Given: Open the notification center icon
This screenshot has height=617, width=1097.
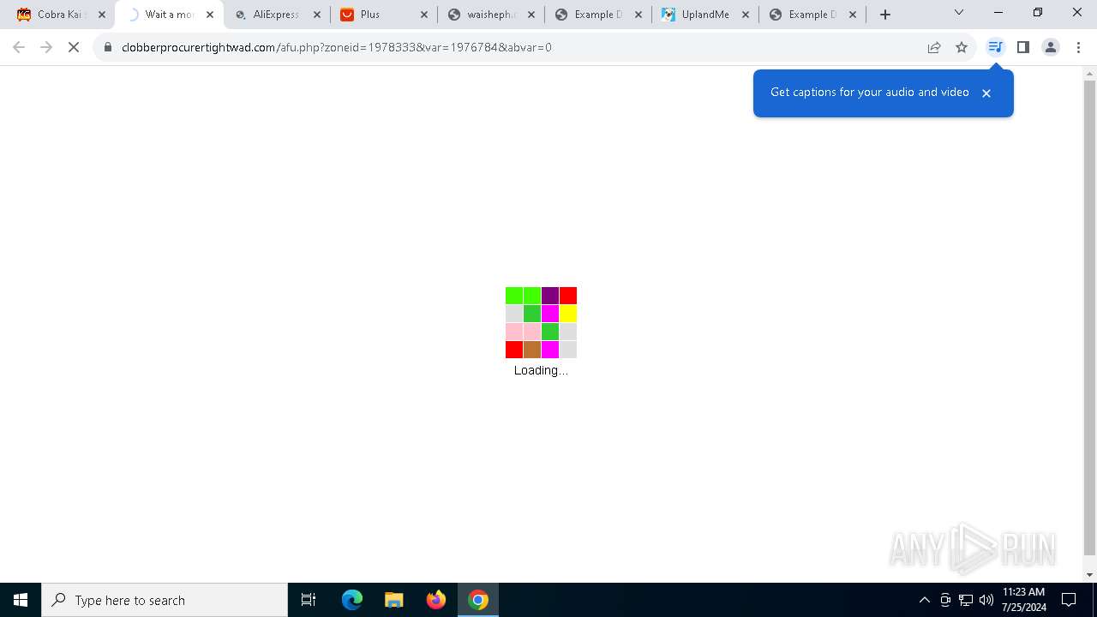Looking at the screenshot, I should (x=1069, y=600).
